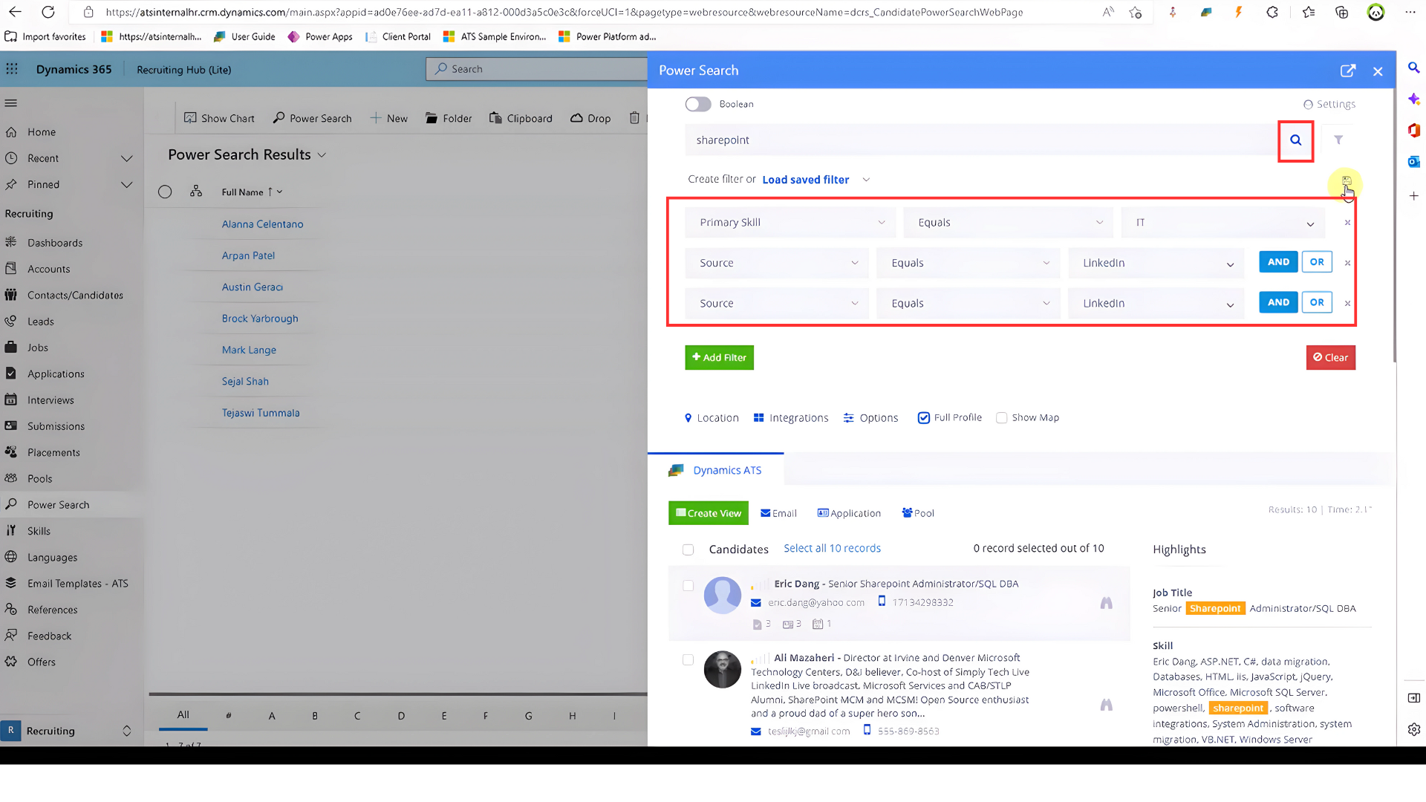Open Alanna Celentano record
Screen dimensions: 1426x802
(x=262, y=224)
